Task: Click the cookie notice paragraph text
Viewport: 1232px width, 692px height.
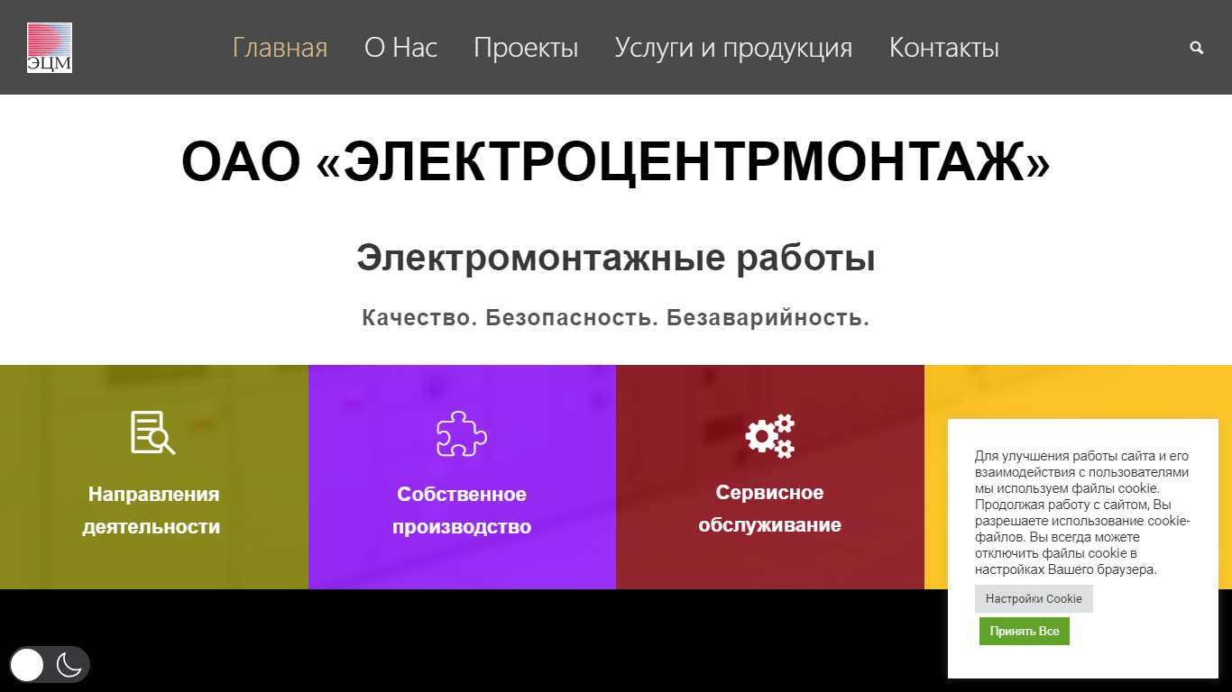Action: [1083, 513]
